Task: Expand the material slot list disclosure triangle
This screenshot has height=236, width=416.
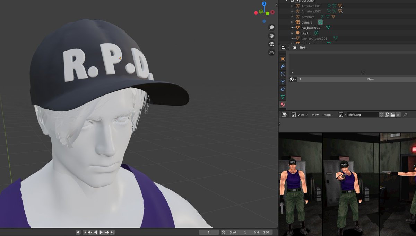Action: pos(292,72)
